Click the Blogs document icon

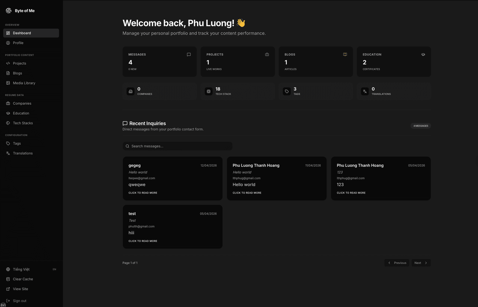tap(8, 73)
